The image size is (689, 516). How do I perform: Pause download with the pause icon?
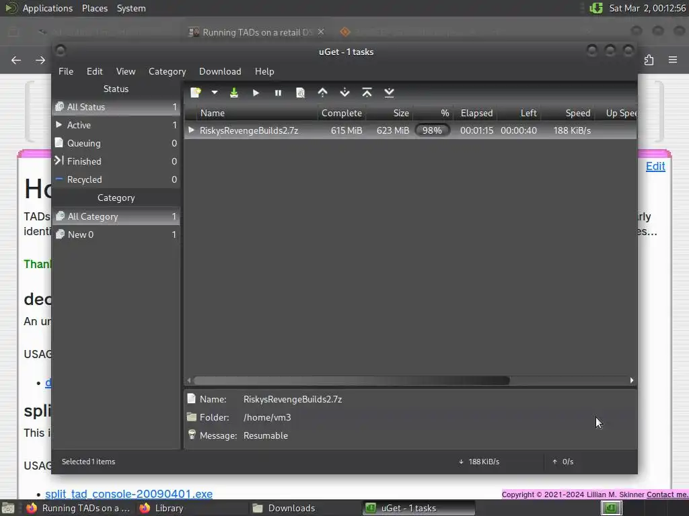pyautogui.click(x=278, y=93)
